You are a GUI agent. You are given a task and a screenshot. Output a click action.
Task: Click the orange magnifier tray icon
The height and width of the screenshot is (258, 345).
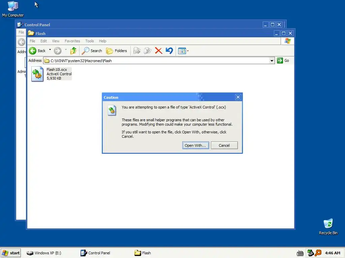[318, 253]
